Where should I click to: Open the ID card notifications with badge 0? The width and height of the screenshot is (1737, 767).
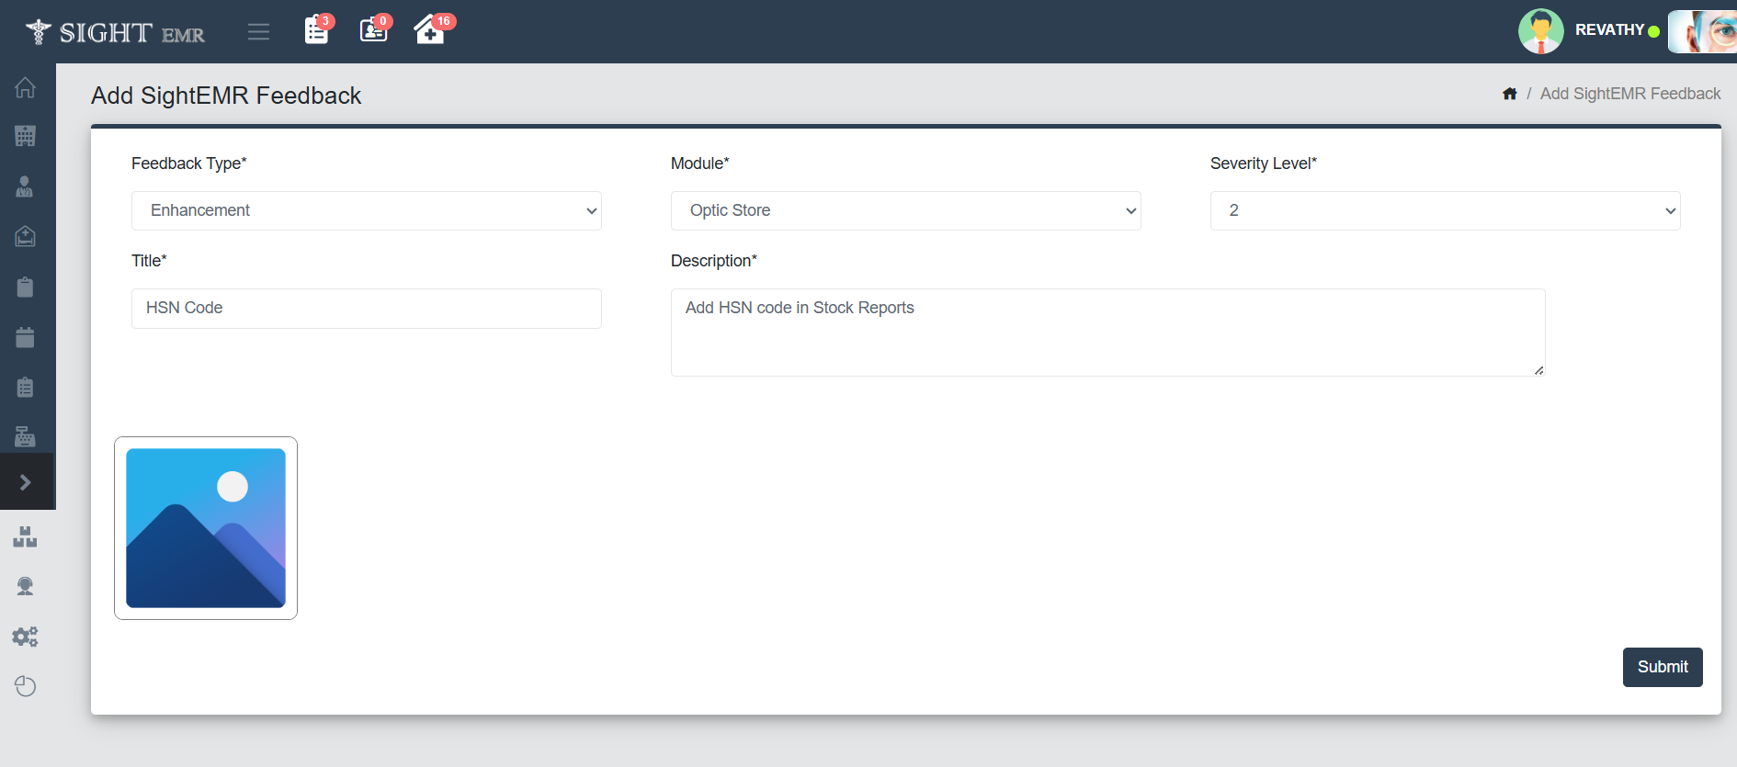(373, 30)
